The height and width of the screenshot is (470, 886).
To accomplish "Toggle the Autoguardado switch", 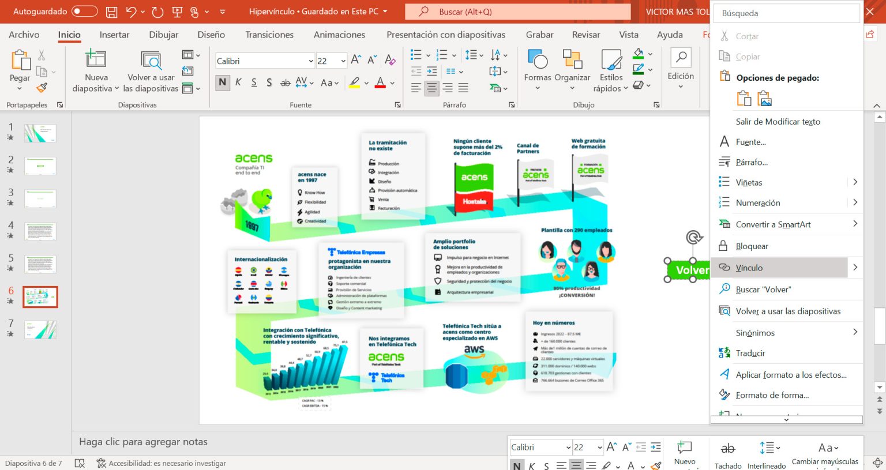I will tap(84, 12).
